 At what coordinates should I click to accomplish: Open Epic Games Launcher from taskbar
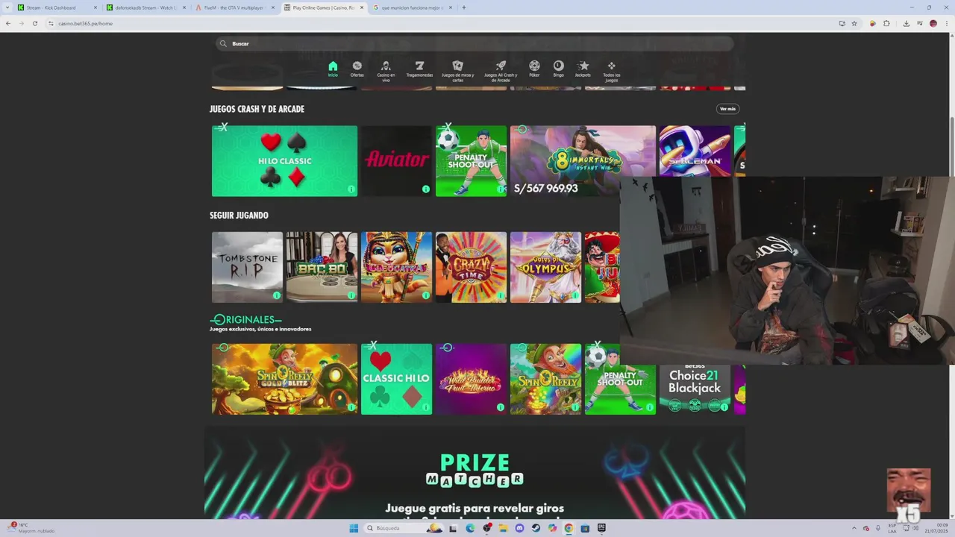tap(601, 528)
